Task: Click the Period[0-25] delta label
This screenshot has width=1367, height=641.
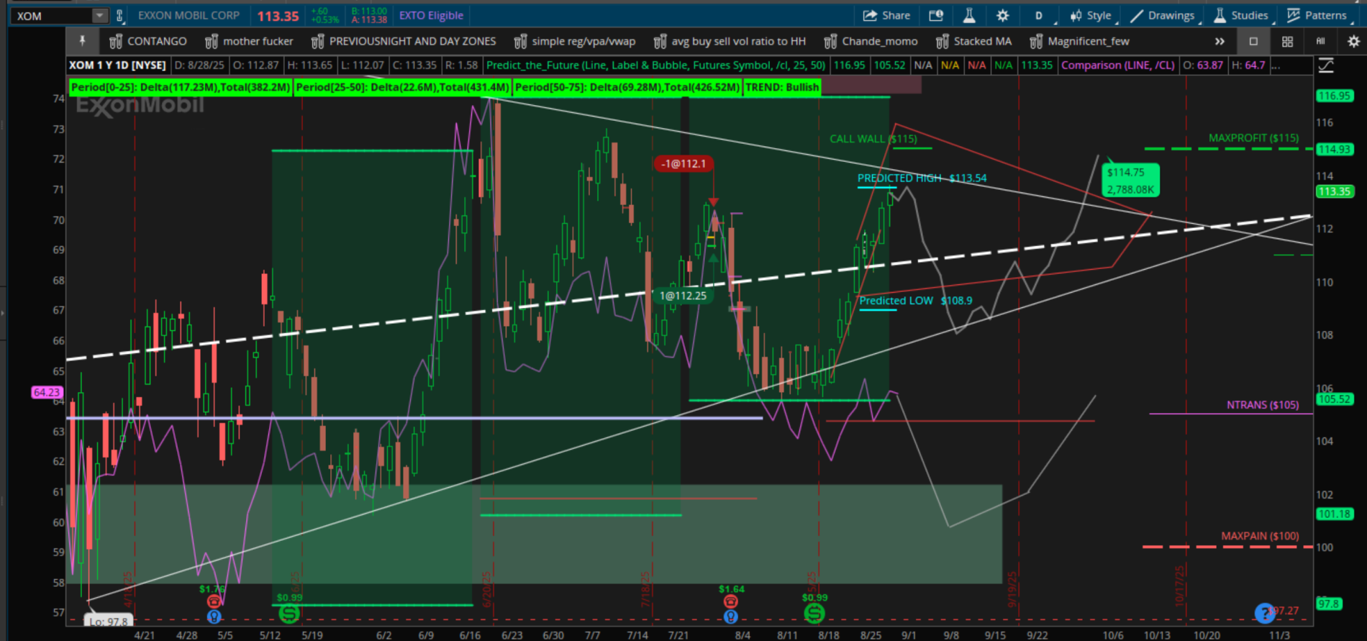Action: [181, 87]
